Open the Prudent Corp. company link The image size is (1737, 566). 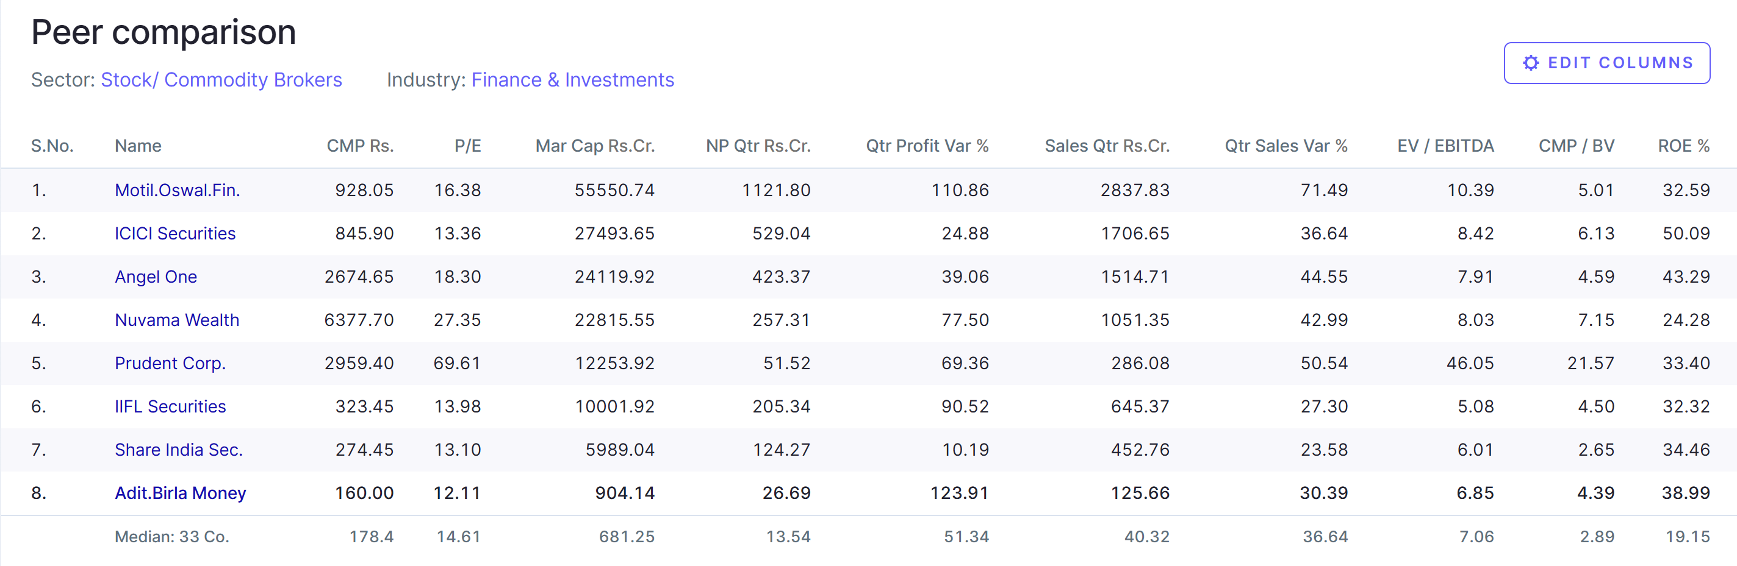click(170, 364)
